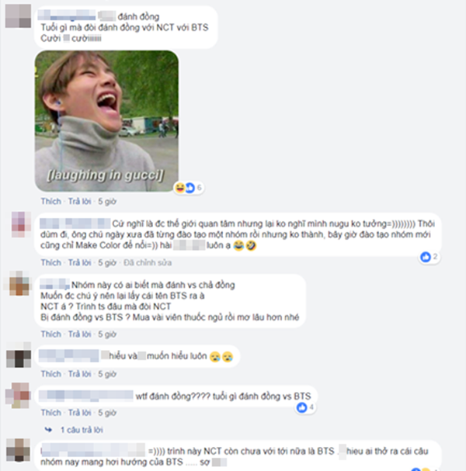Open avatar of 'Cứ nghĩ là đc thế giới' commenter
The image size is (466, 471).
21,224
